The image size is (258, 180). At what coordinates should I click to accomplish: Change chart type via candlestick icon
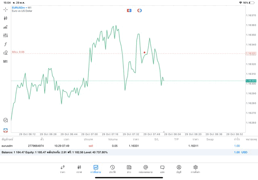(5, 18)
